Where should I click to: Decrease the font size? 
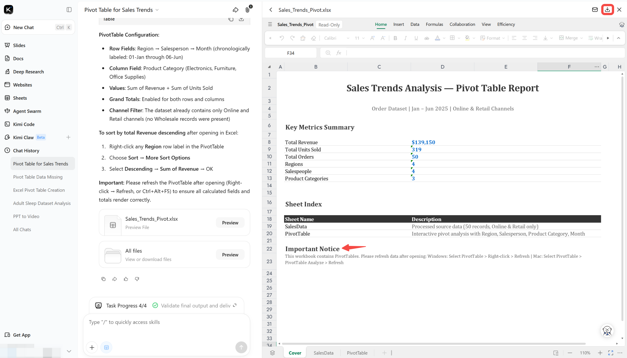383,38
